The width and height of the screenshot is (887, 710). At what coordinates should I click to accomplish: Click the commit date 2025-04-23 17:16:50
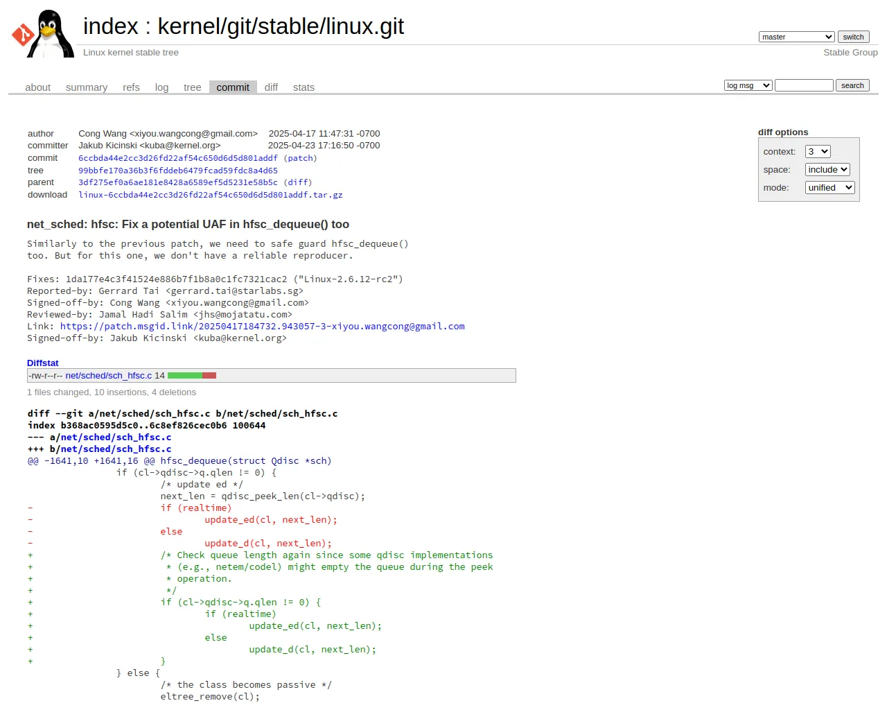[x=324, y=146]
